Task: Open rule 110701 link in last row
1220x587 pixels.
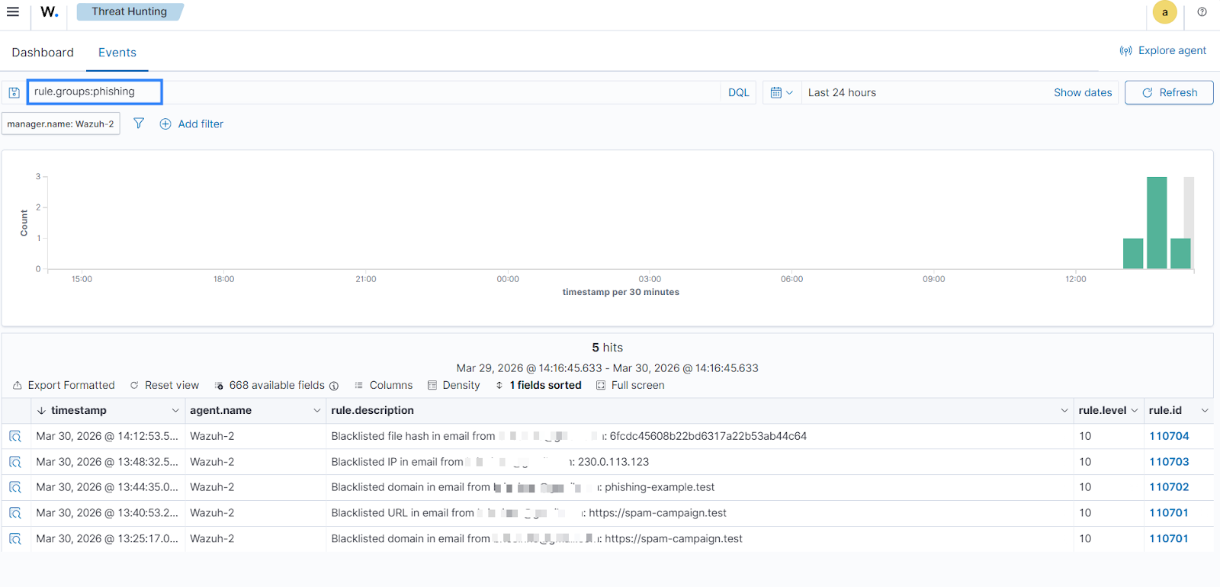Action: click(1169, 538)
